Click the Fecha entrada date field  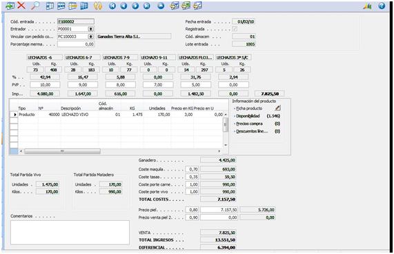pyautogui.click(x=244, y=21)
